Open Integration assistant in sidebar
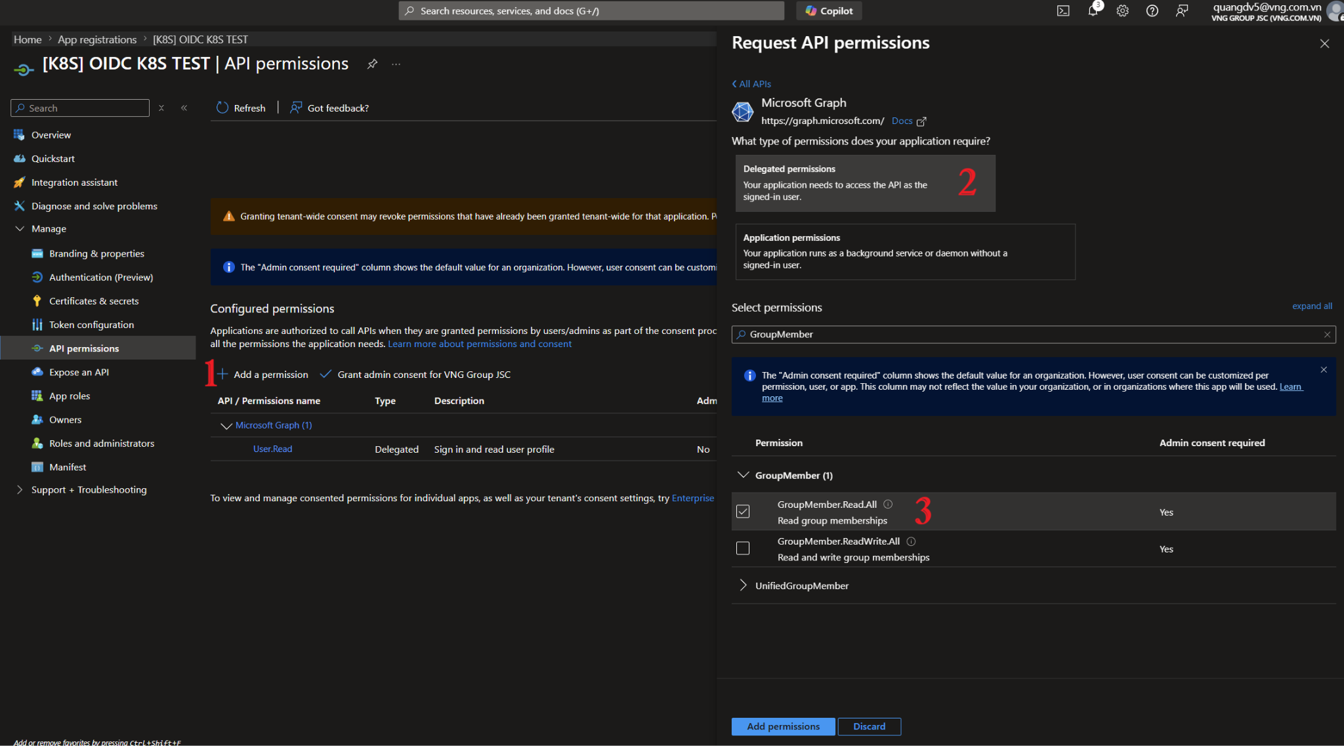Viewport: 1344px width, 746px height. click(74, 182)
